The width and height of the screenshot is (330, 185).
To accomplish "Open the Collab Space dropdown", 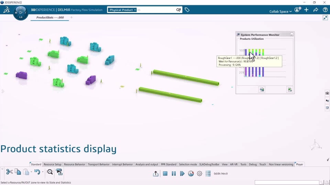I will pyautogui.click(x=280, y=11).
